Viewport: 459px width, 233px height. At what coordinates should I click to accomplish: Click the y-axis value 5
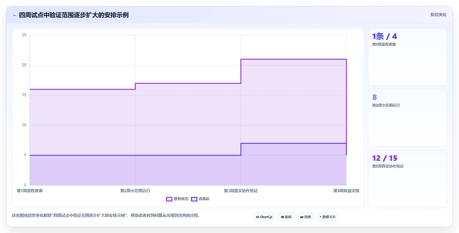tap(26, 155)
